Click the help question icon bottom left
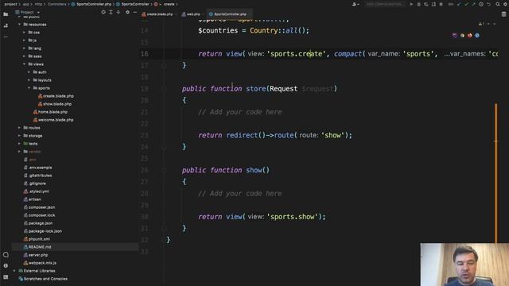Viewport: 509px width, 286px height. pos(6,265)
